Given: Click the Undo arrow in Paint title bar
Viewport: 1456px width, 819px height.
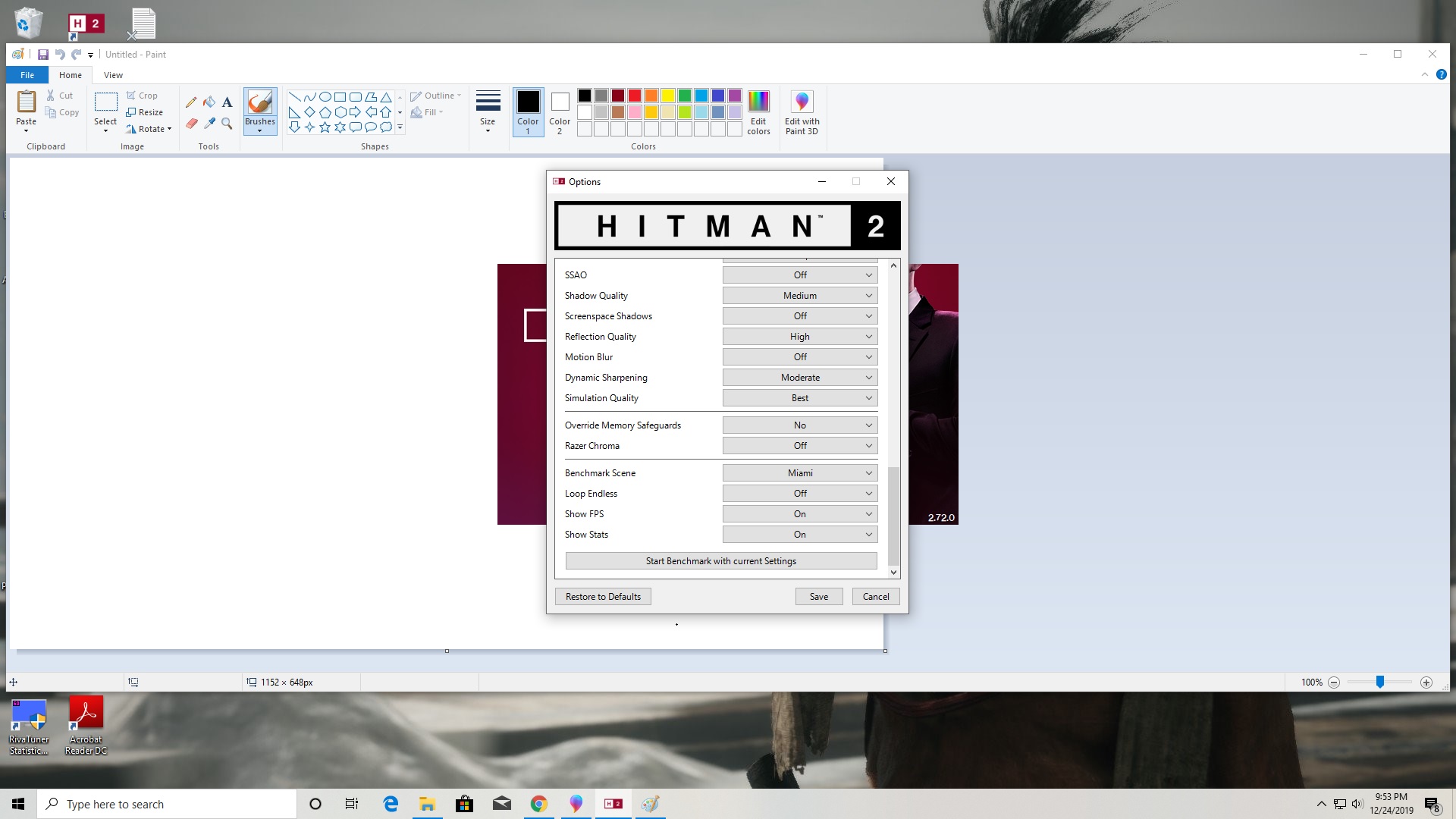Looking at the screenshot, I should click(x=60, y=55).
